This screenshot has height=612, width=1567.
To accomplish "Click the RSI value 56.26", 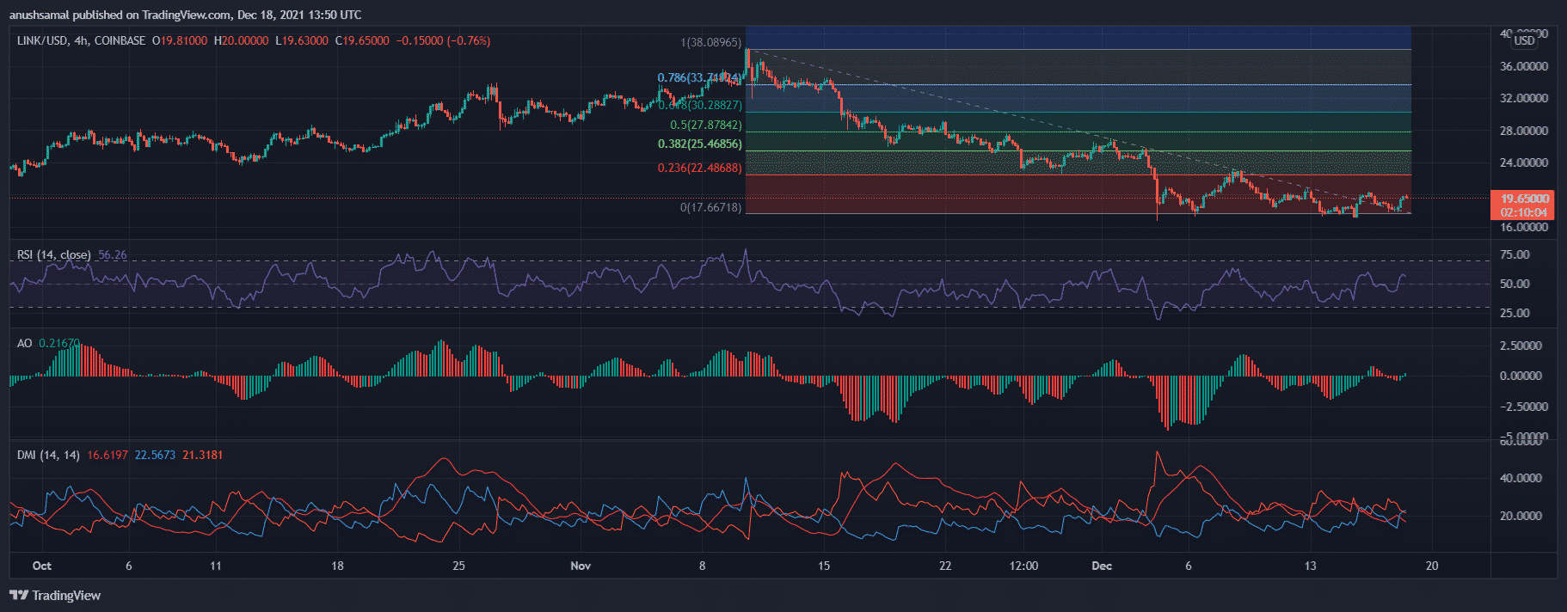I will click(x=112, y=254).
